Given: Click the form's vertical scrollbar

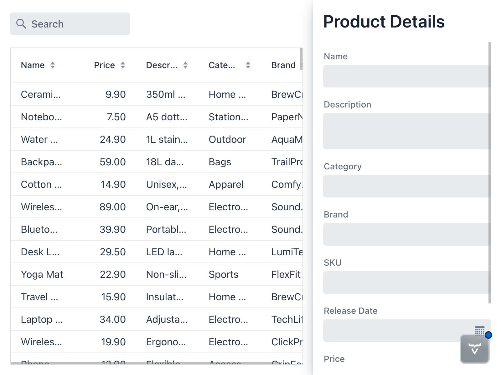Looking at the screenshot, I should point(490,172).
